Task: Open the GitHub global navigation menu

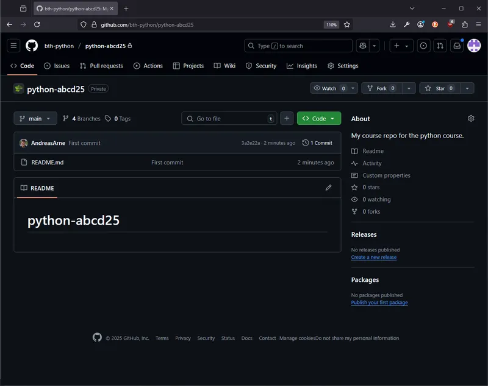Action: tap(13, 46)
